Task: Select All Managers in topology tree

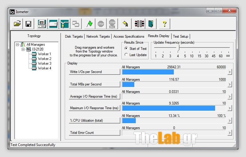Action: [36, 45]
